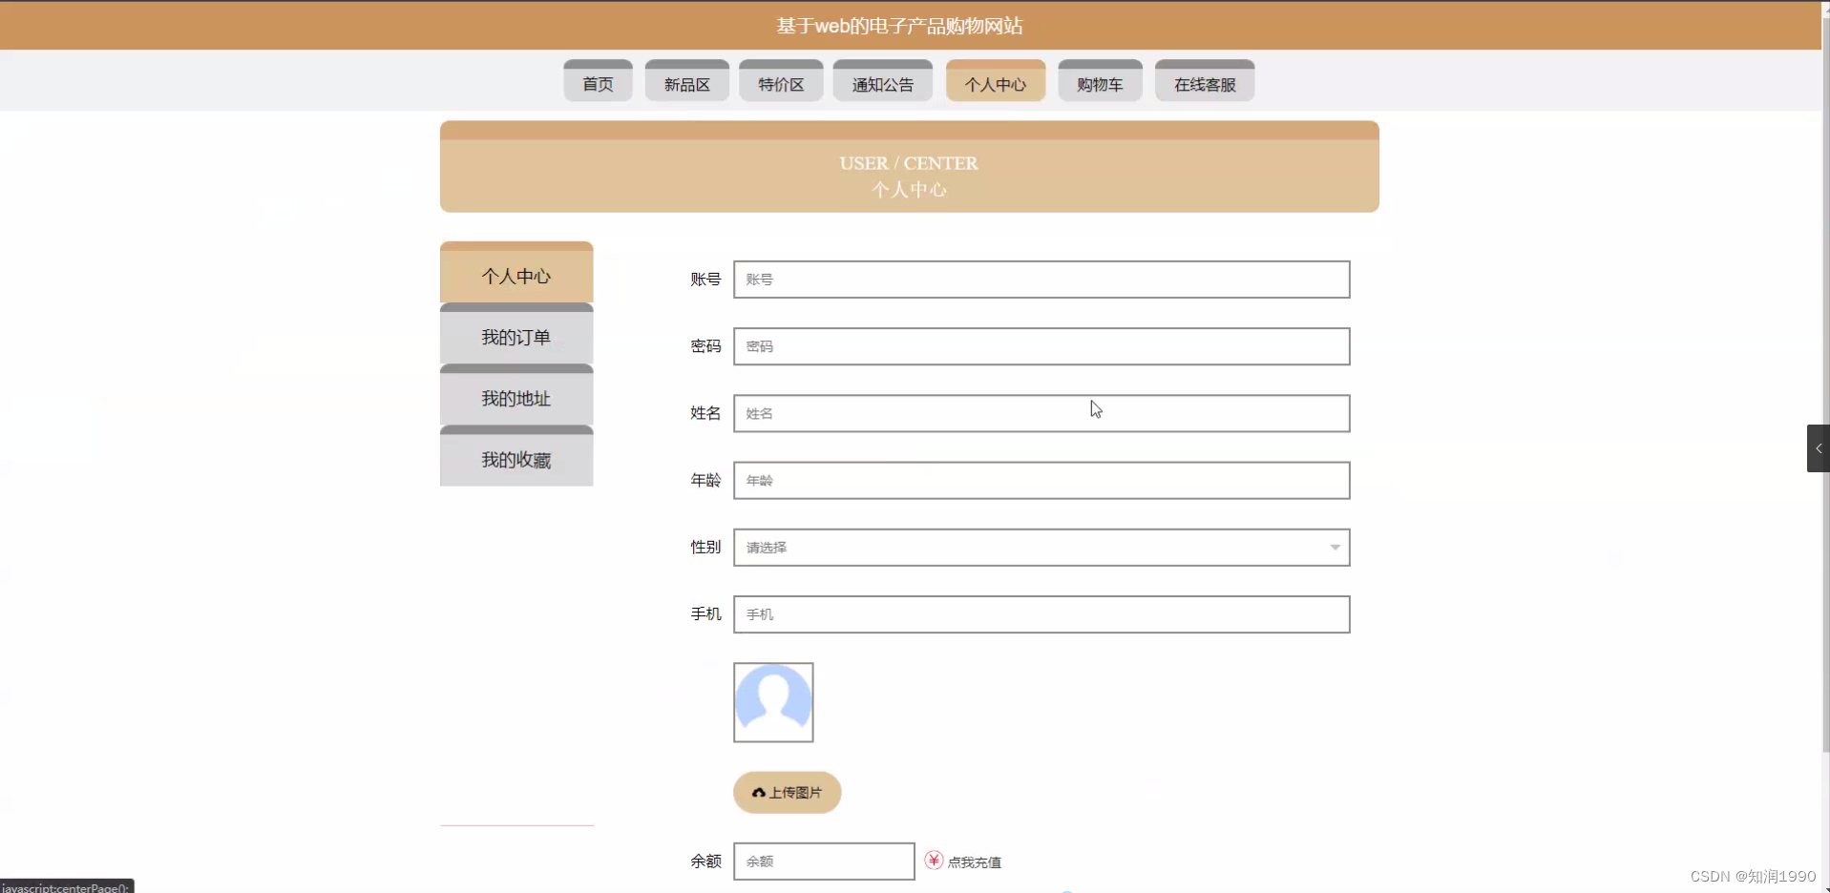The image size is (1830, 893).
Task: Open the 新品区 new products section
Action: pos(686,84)
